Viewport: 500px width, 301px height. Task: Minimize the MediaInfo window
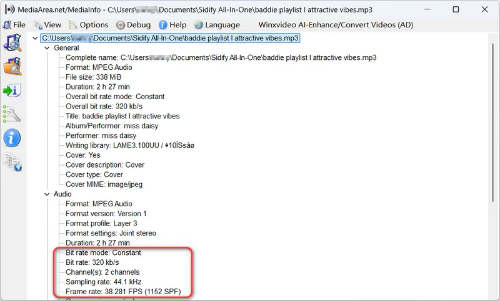coord(427,9)
